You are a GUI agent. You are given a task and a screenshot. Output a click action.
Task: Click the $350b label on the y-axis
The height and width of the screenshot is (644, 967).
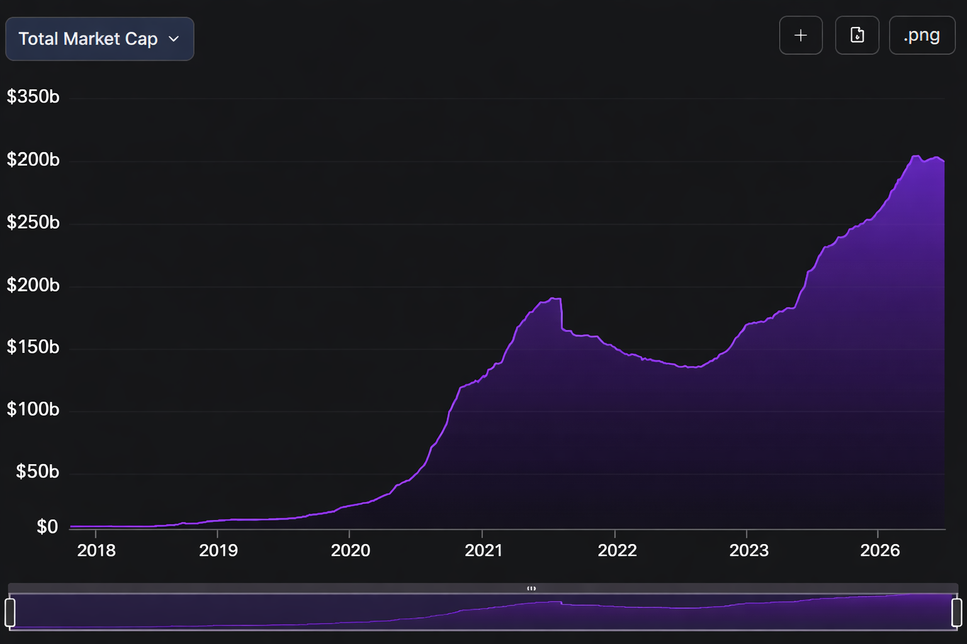click(33, 97)
